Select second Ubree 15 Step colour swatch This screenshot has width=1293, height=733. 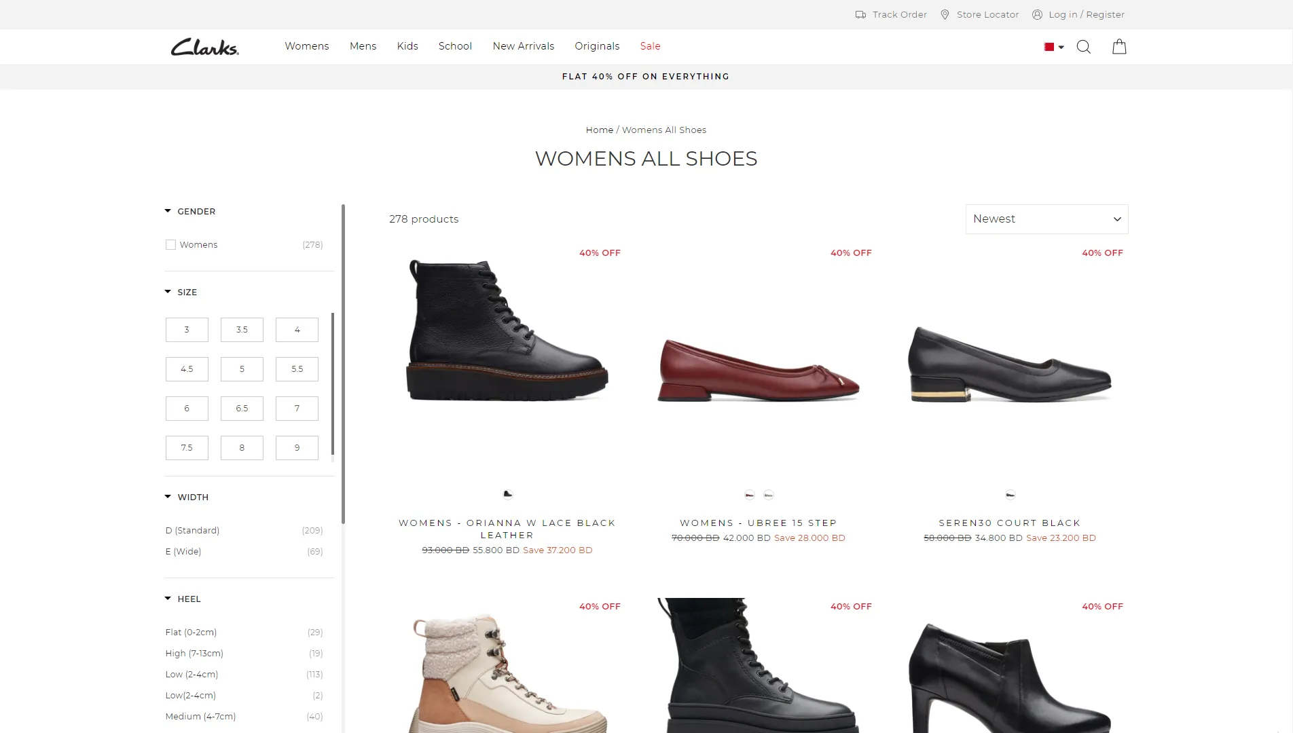[769, 495]
